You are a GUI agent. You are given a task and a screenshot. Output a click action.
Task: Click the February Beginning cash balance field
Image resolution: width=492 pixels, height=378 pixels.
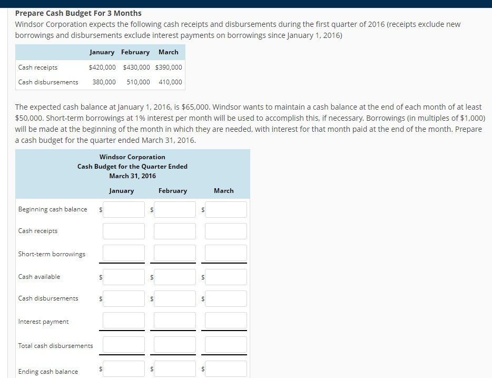(175, 209)
